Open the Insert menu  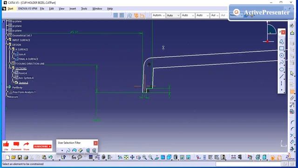click(x=73, y=9)
